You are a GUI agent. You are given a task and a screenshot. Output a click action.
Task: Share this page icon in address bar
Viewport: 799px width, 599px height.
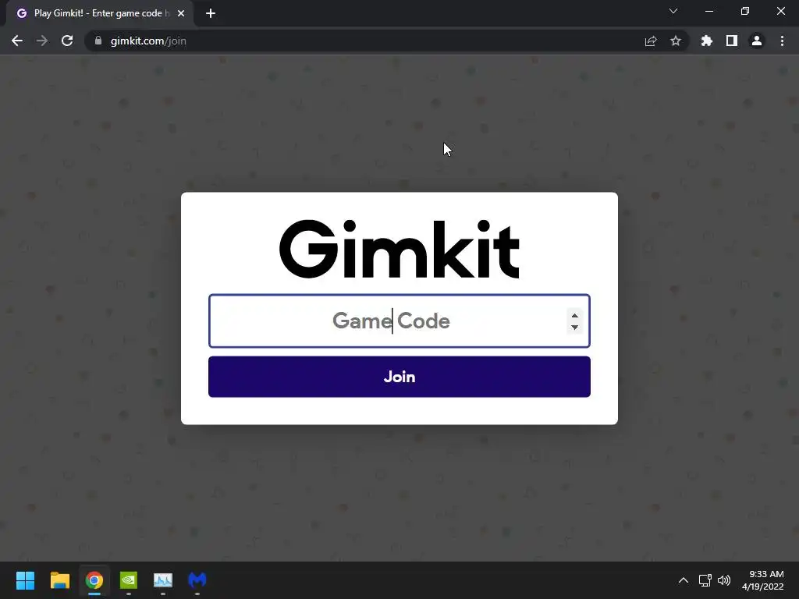(x=651, y=41)
